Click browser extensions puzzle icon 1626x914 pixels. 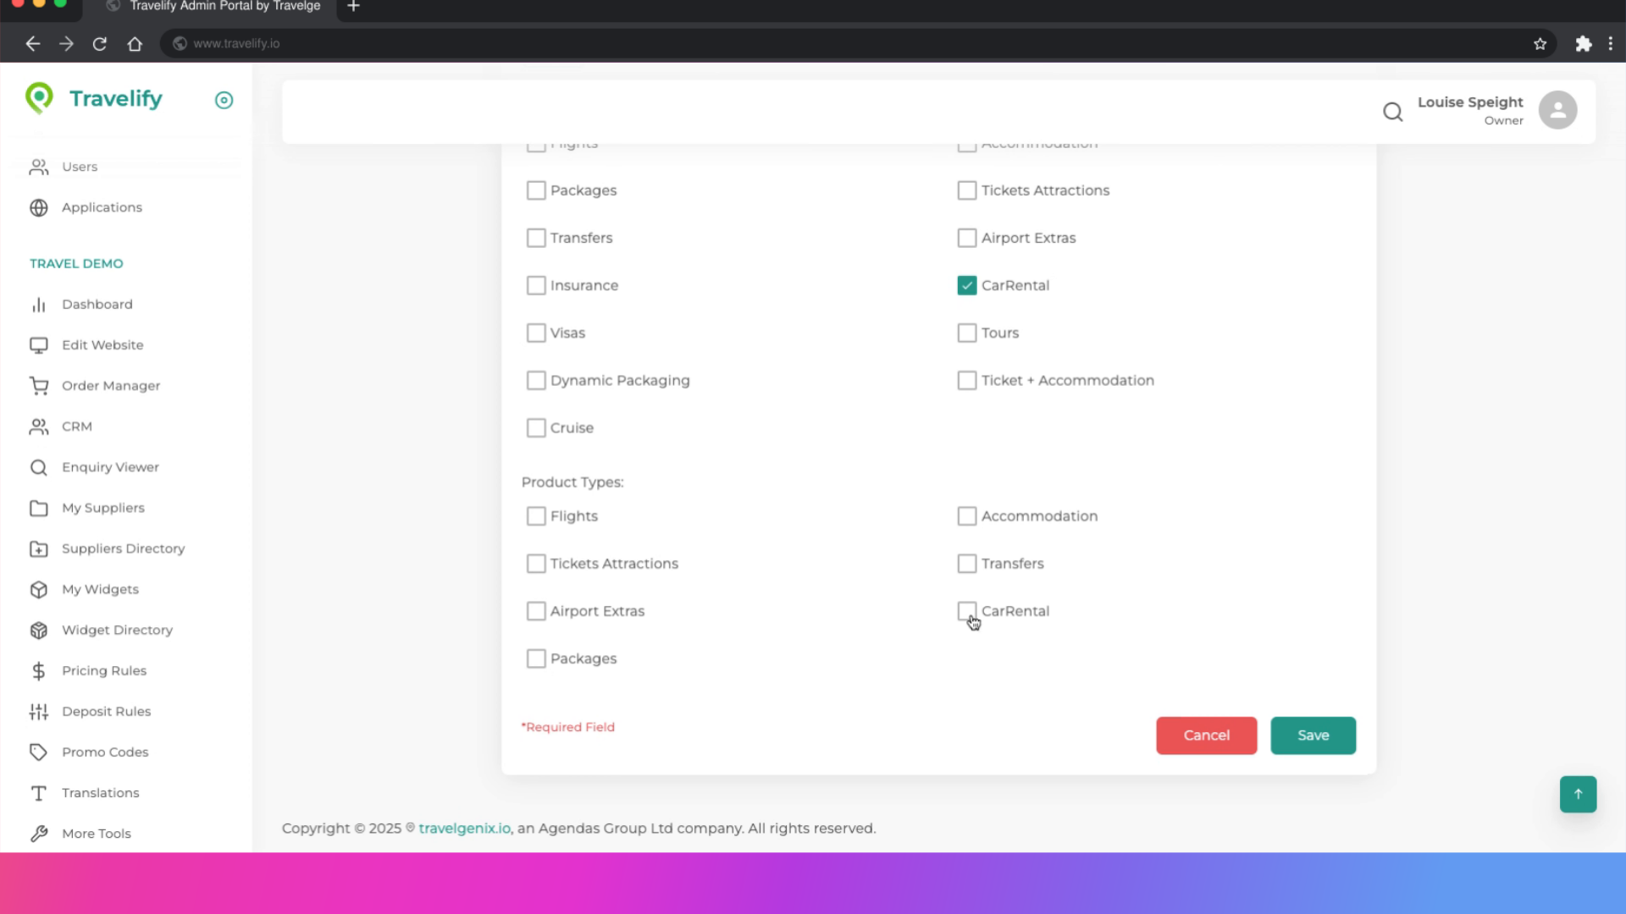pos(1583,44)
